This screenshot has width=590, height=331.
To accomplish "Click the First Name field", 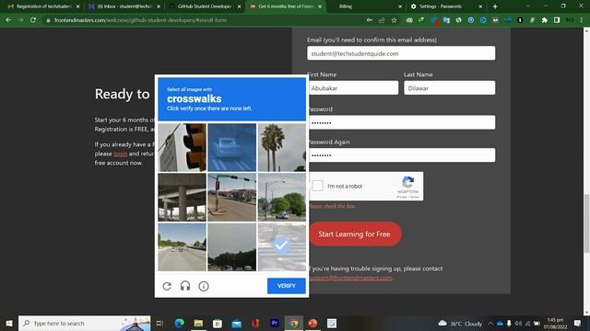I will [353, 88].
